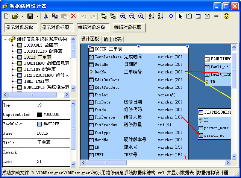Switch to the 输出代码 tab

tap(113, 39)
